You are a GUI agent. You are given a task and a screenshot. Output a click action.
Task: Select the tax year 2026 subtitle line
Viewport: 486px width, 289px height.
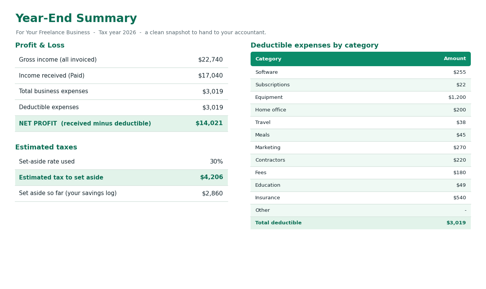[141, 33]
